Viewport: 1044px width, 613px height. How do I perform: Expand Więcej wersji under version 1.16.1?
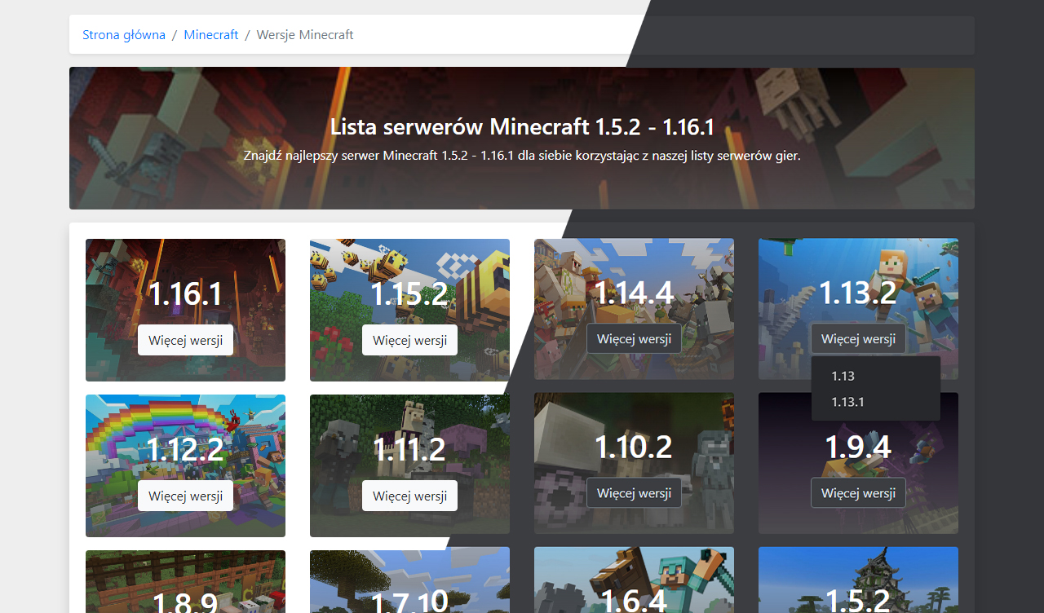pos(185,340)
